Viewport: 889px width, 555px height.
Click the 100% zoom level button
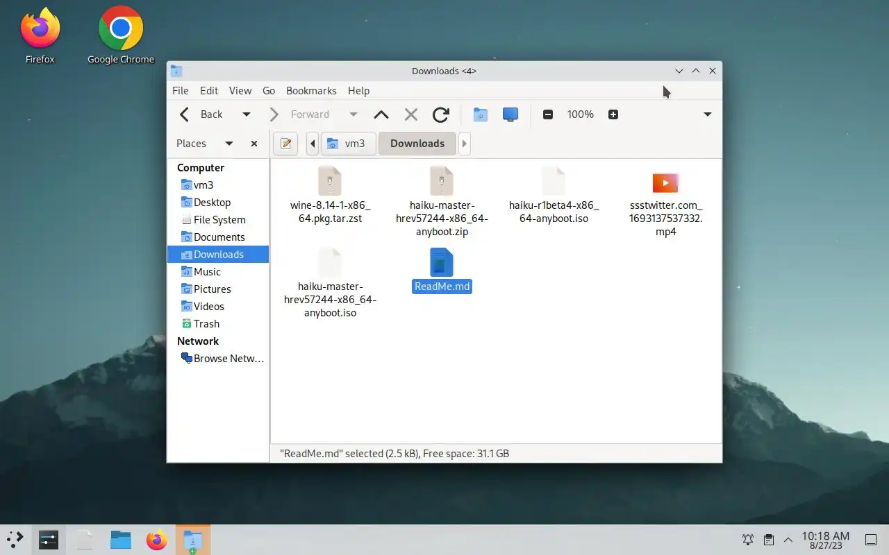(581, 114)
